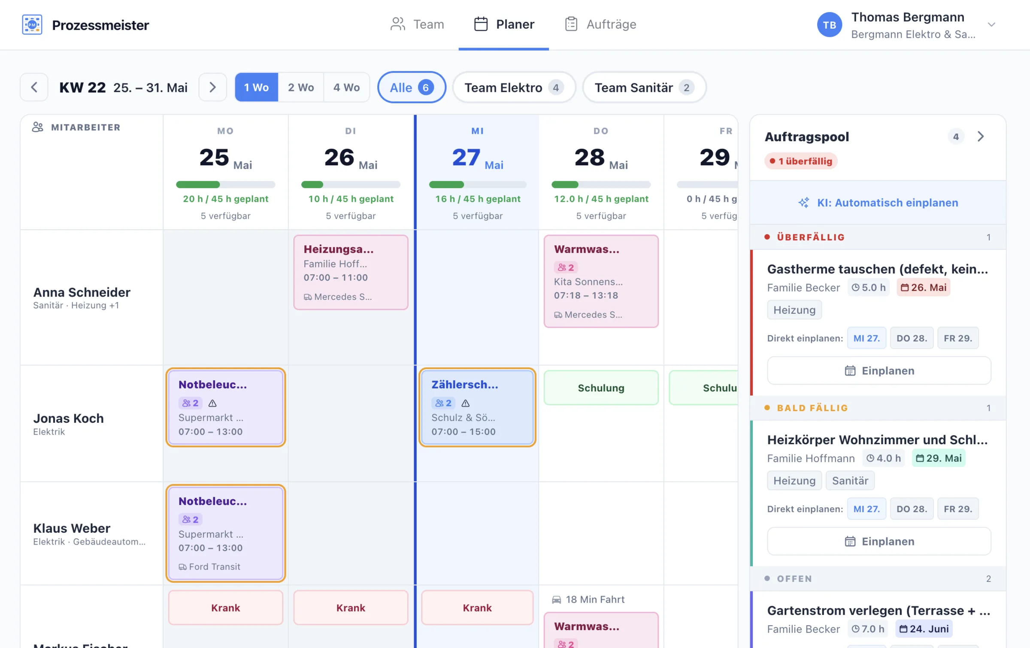Open the Thomas Bergmann account dropdown
Screen dimensions: 1030x648
click(x=991, y=24)
